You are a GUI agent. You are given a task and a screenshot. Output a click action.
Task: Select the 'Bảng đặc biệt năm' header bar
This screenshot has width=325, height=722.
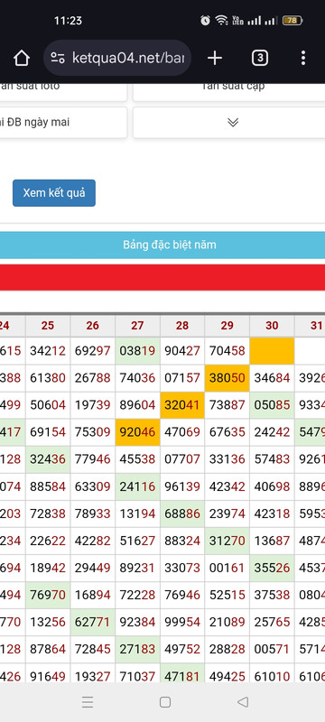coord(162,245)
